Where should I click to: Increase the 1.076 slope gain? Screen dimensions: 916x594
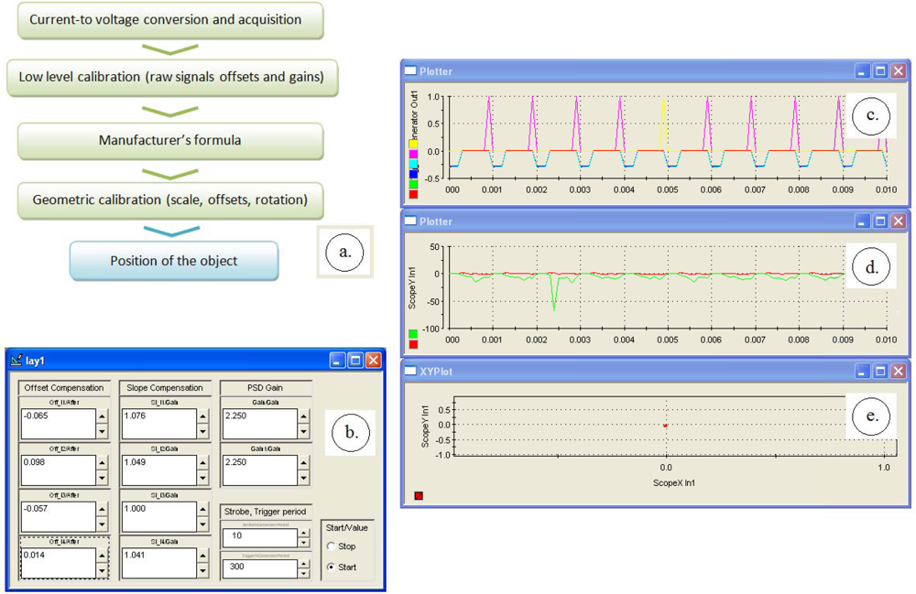[202, 416]
